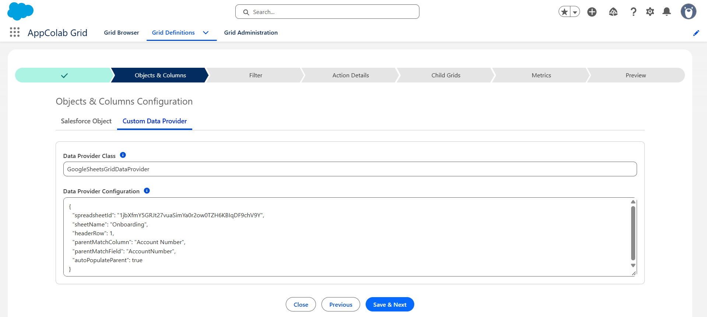Open the Trailhead guidance icon

pyautogui.click(x=613, y=12)
